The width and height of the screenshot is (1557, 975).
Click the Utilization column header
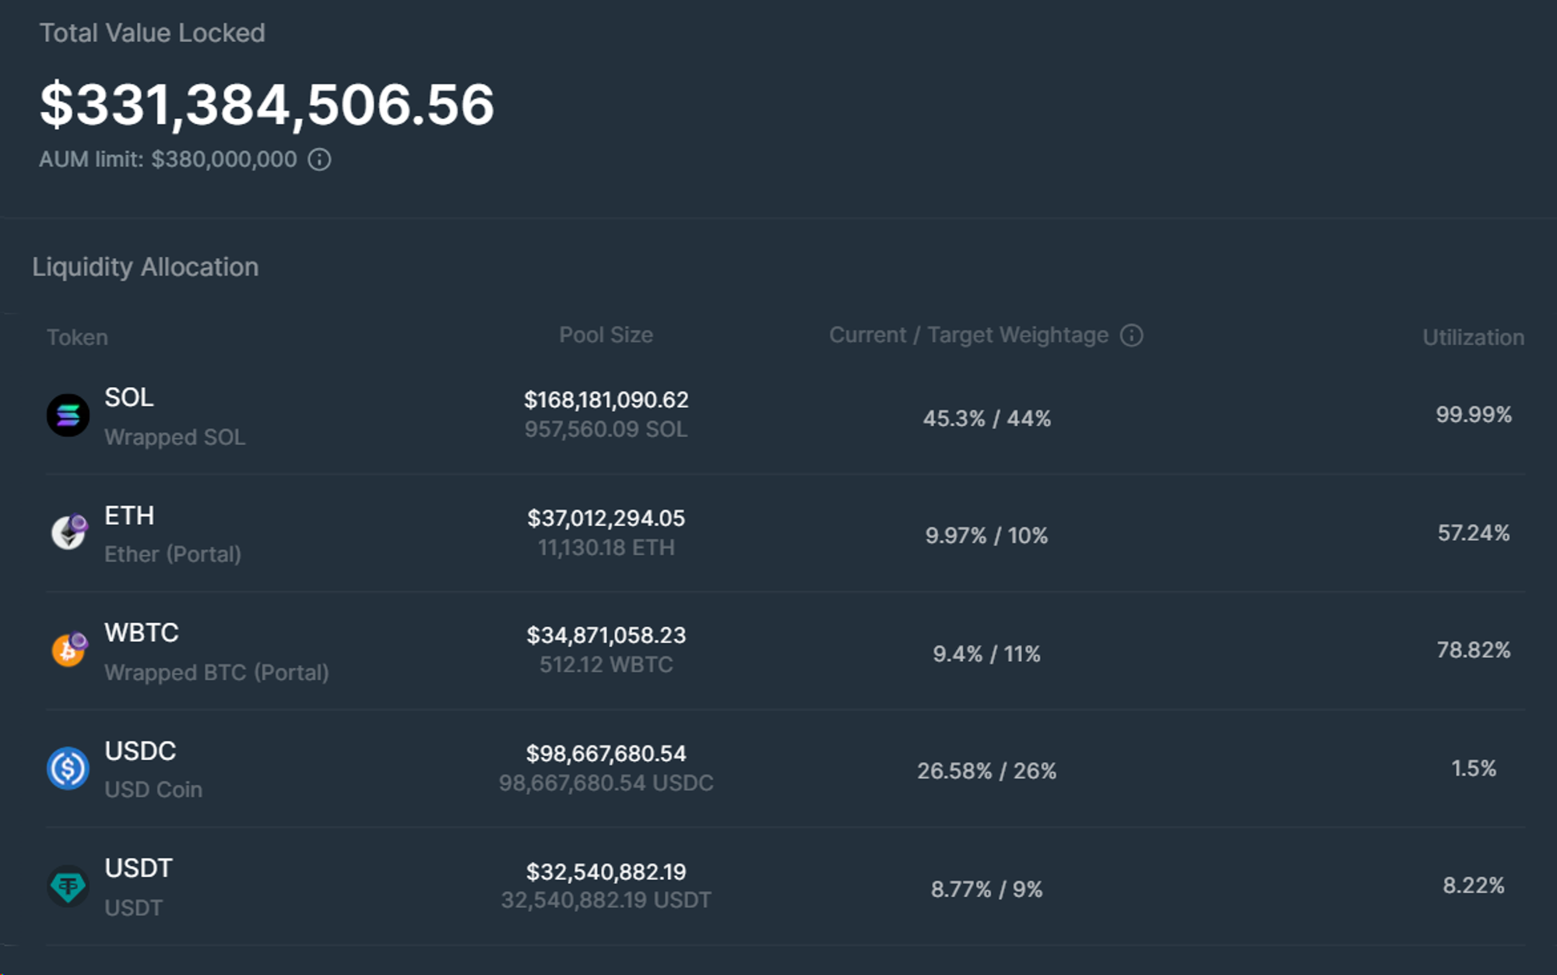(1473, 337)
